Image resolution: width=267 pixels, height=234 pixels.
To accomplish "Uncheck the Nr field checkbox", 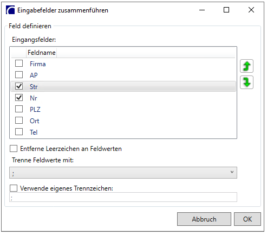I will (x=19, y=98).
